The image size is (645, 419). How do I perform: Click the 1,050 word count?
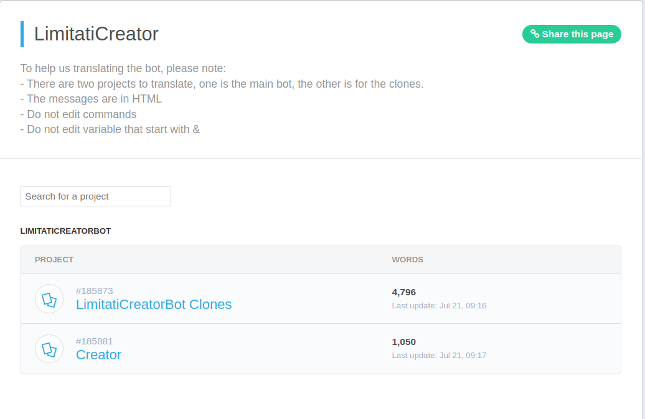click(x=404, y=342)
